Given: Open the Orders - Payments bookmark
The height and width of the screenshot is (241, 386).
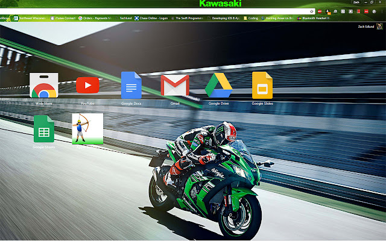Looking at the screenshot, I should (x=95, y=18).
